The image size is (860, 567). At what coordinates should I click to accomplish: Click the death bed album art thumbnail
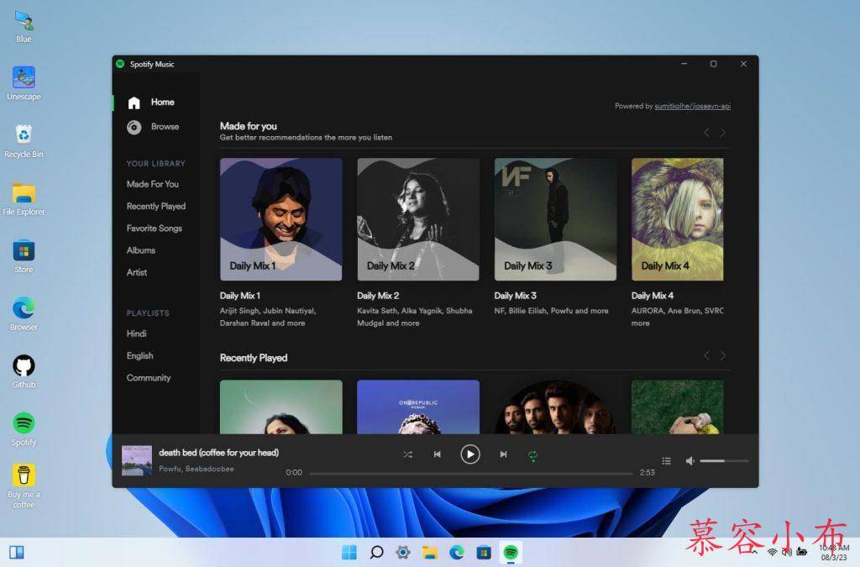137,460
